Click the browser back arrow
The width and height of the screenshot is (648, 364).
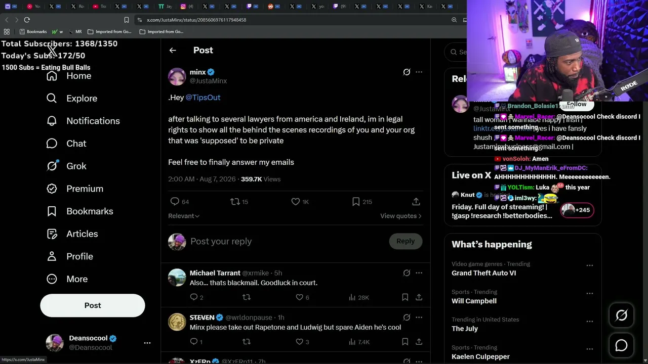tap(7, 20)
